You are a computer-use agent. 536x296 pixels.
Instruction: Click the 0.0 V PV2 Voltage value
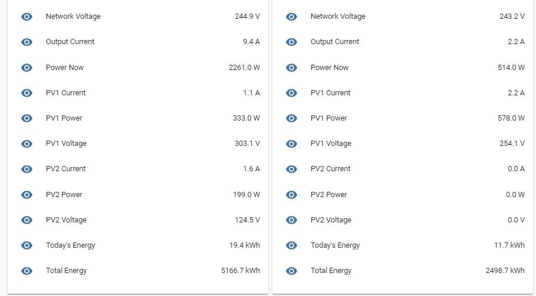pos(515,220)
